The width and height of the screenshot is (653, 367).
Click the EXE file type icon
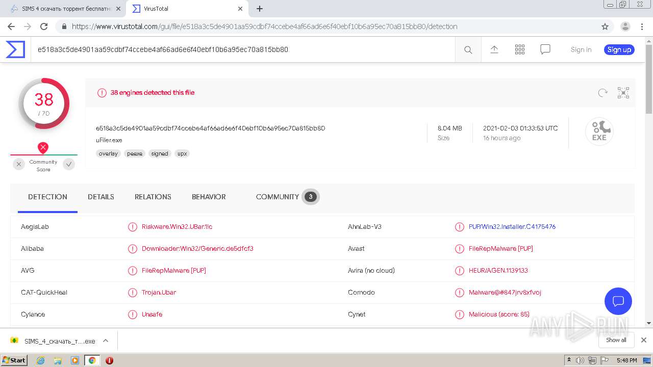tap(599, 132)
